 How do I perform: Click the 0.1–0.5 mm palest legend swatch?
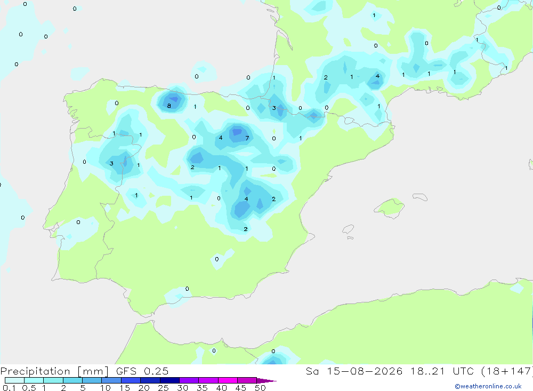[14, 380]
